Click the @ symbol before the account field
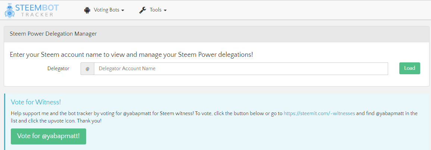This screenshot has width=431, height=150. click(87, 69)
